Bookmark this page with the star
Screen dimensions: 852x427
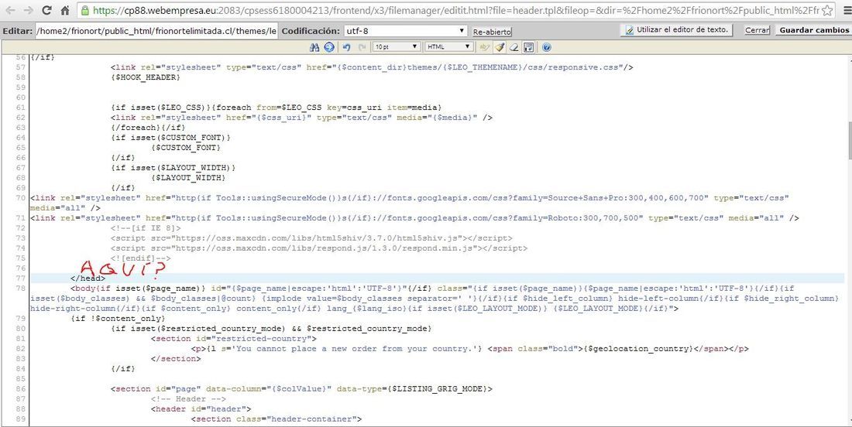[x=827, y=10]
